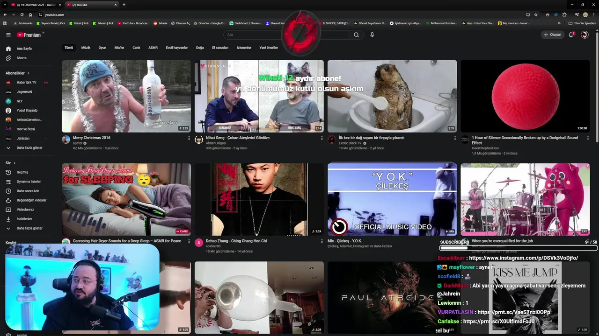The height and width of the screenshot is (336, 599).
Task: Close the active YouTube browser tab
Action: (x=115, y=5)
